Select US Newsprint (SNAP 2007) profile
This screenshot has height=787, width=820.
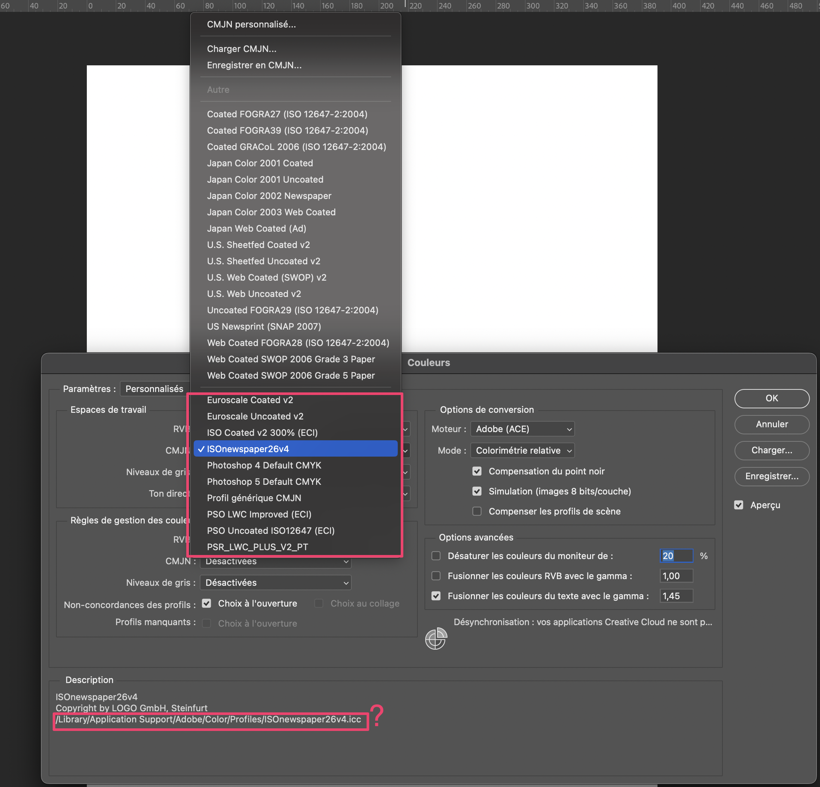point(263,327)
